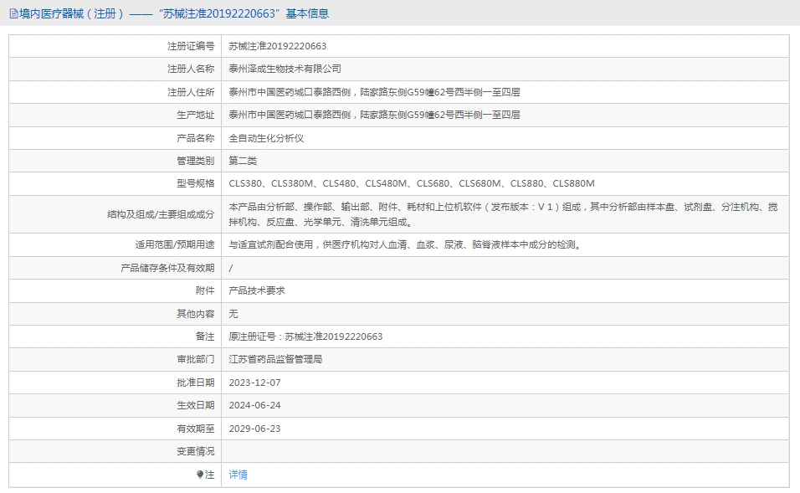Click the 备注 label
This screenshot has width=800, height=493.
pos(205,336)
